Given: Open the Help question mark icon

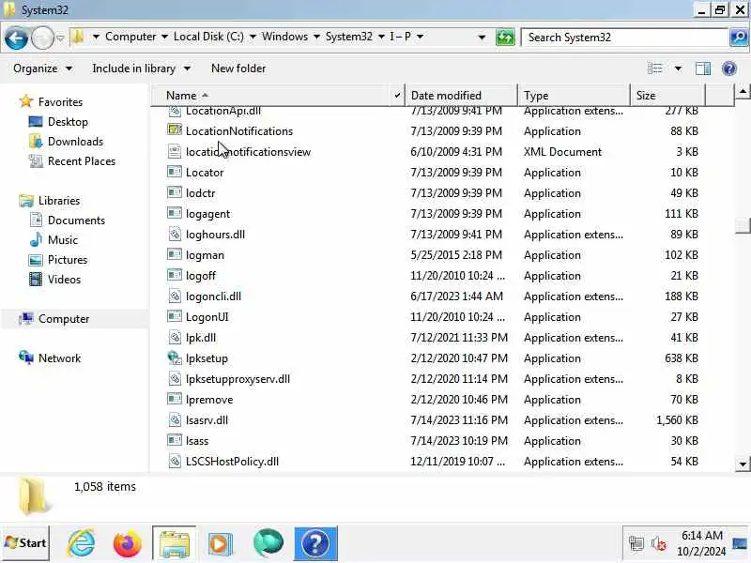Looking at the screenshot, I should coord(729,68).
